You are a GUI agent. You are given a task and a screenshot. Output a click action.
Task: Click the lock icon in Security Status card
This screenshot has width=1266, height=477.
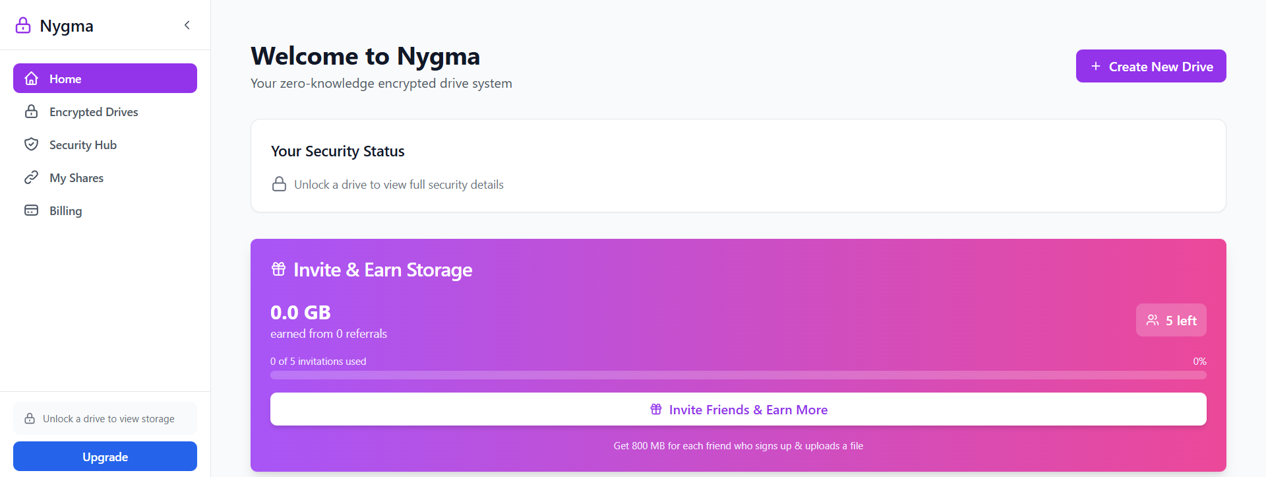point(280,184)
